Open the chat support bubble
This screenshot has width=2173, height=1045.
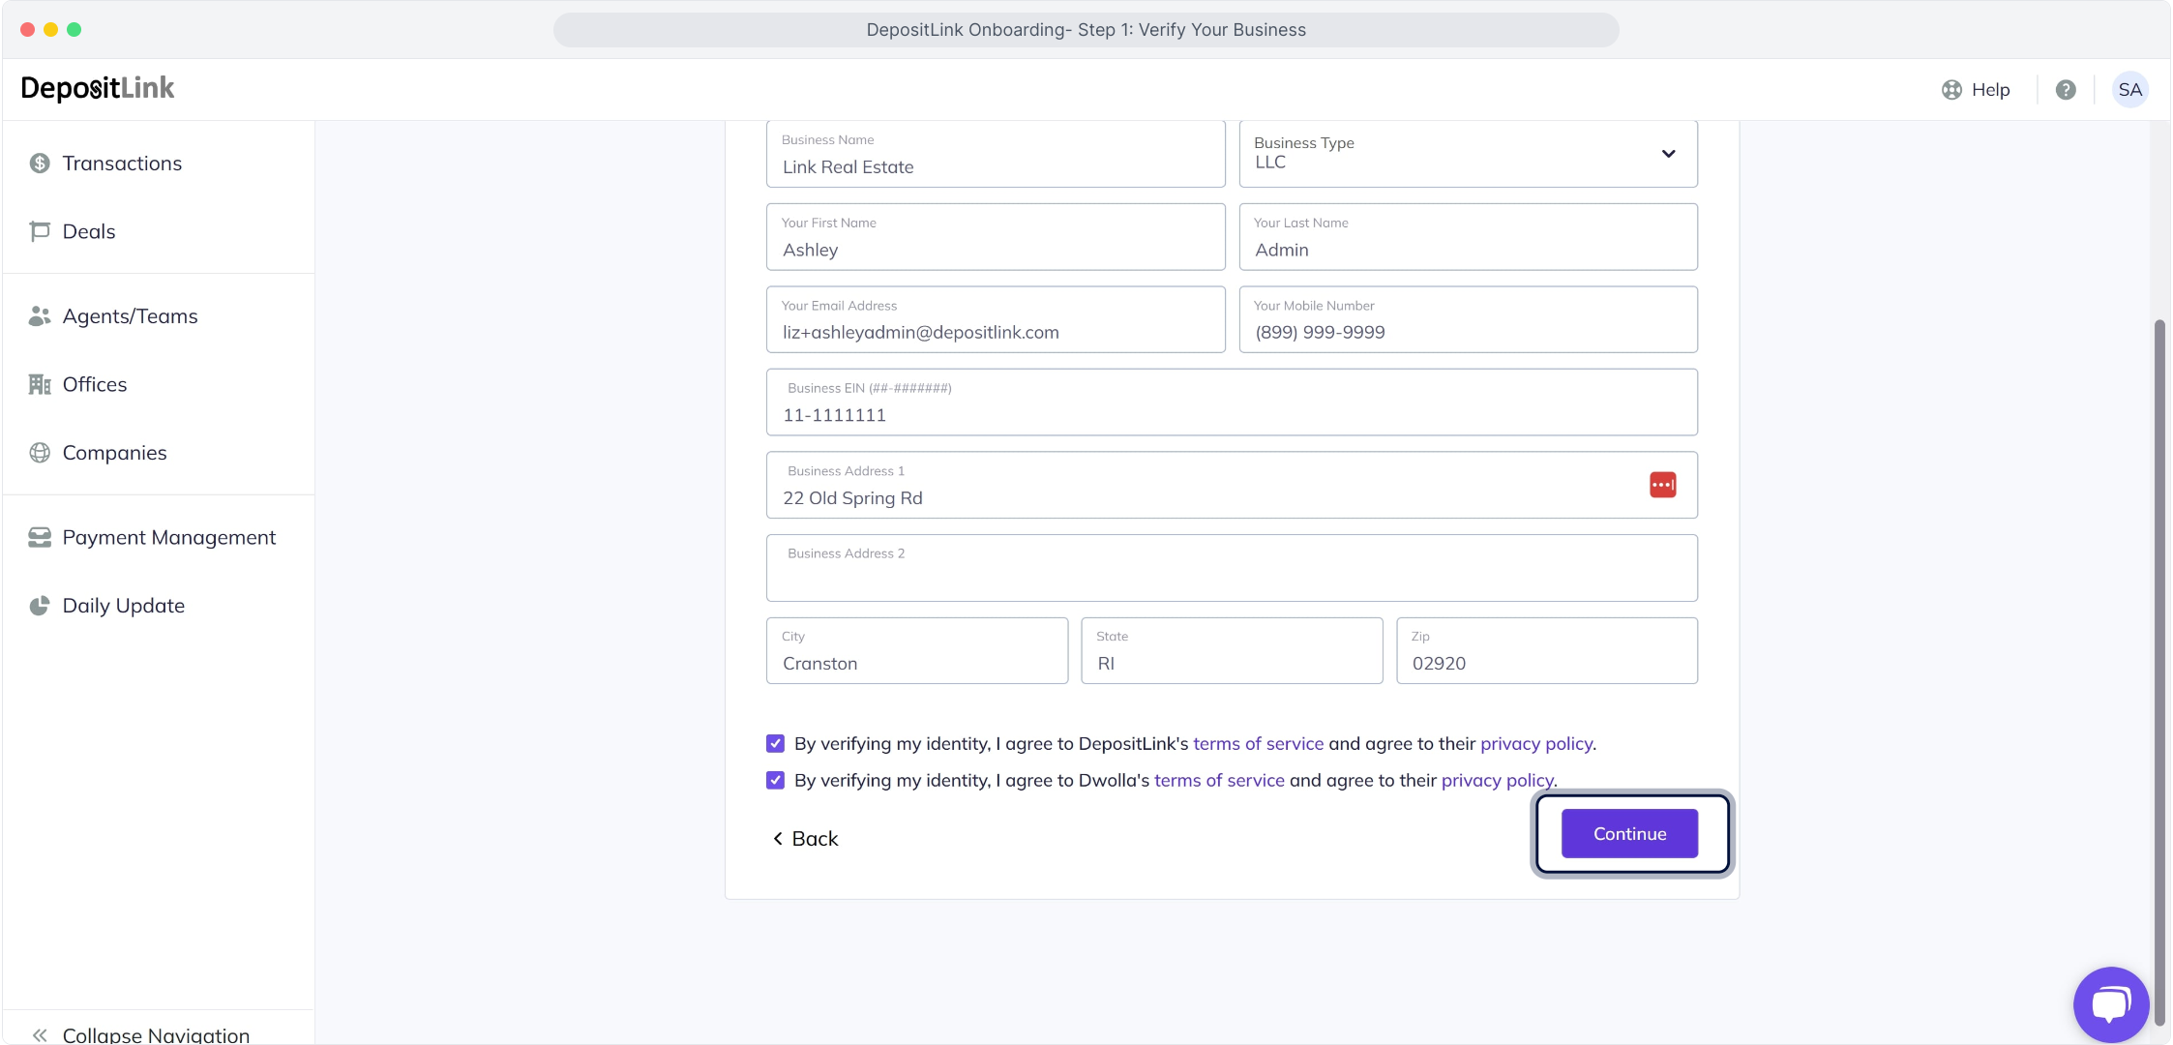(x=2111, y=1004)
